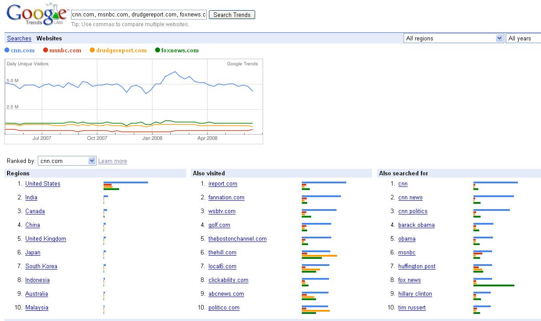Viewport: 541px width, 321px height.
Task: Click the Google Trends Labs logo
Action: pos(36,15)
